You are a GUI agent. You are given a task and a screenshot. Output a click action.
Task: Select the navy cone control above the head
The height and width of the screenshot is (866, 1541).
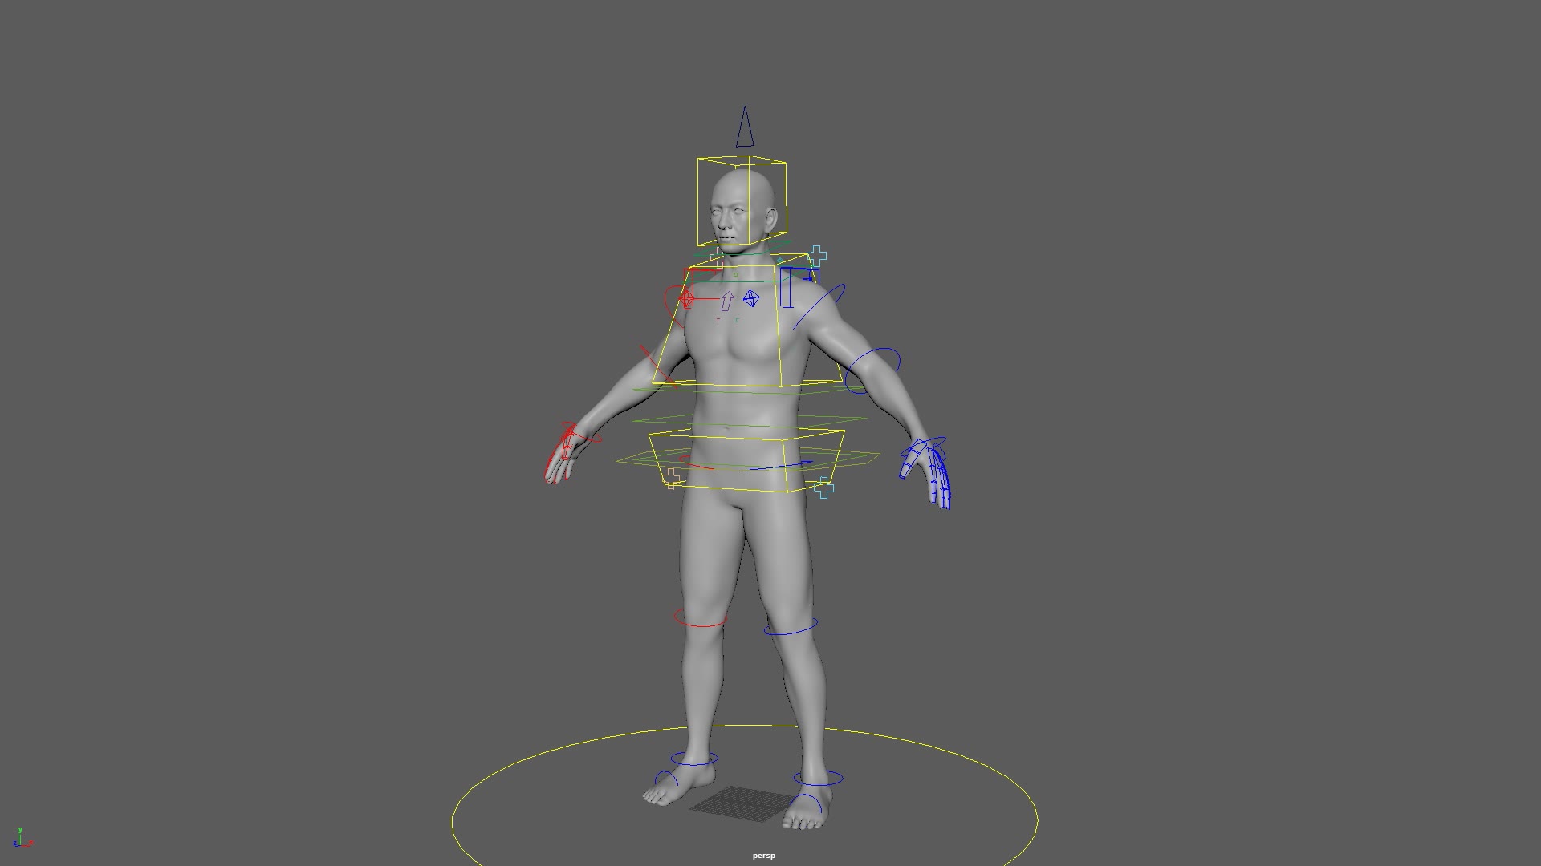745,127
